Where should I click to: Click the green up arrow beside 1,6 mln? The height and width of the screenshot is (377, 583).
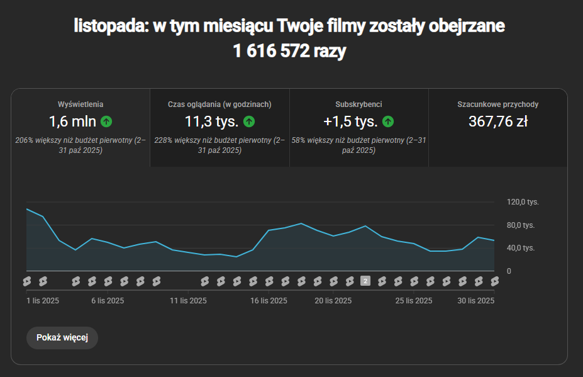click(x=106, y=121)
